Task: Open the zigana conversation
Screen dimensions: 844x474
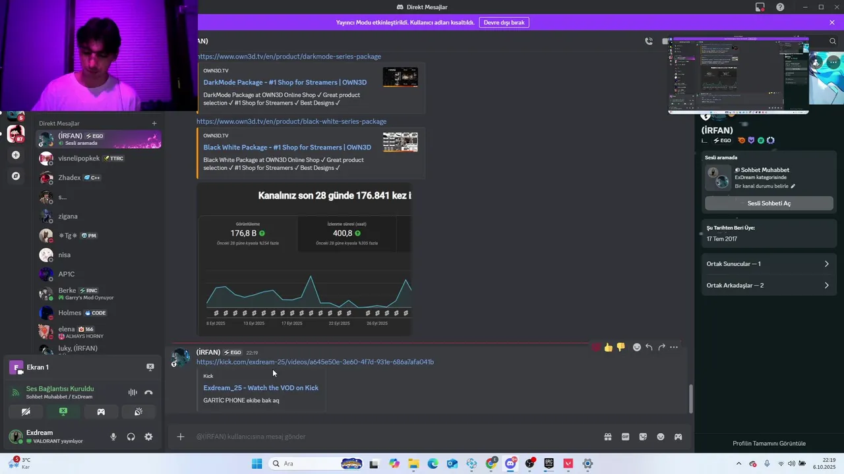Action: [99, 216]
